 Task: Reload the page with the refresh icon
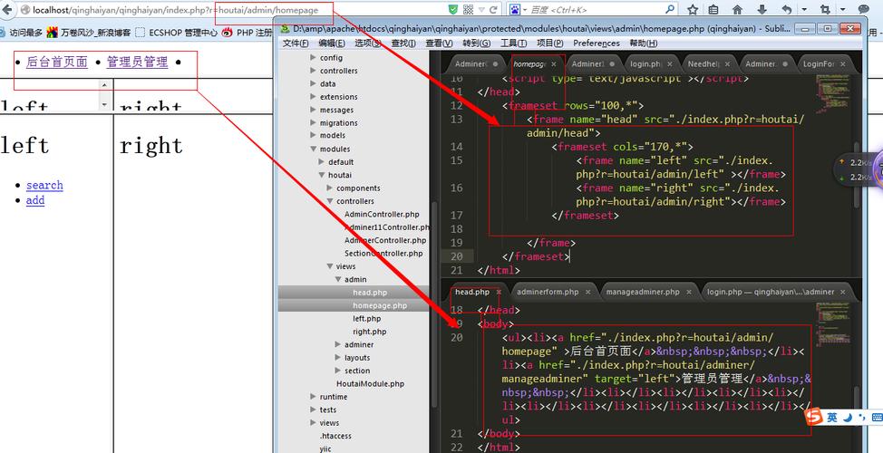point(493,10)
